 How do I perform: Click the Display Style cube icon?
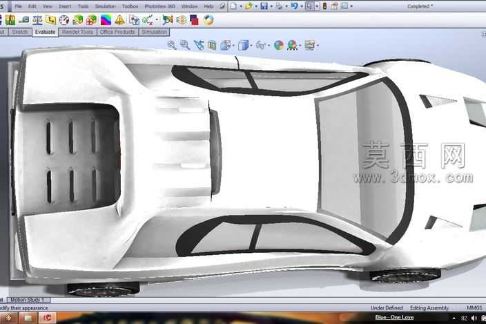pos(243,46)
